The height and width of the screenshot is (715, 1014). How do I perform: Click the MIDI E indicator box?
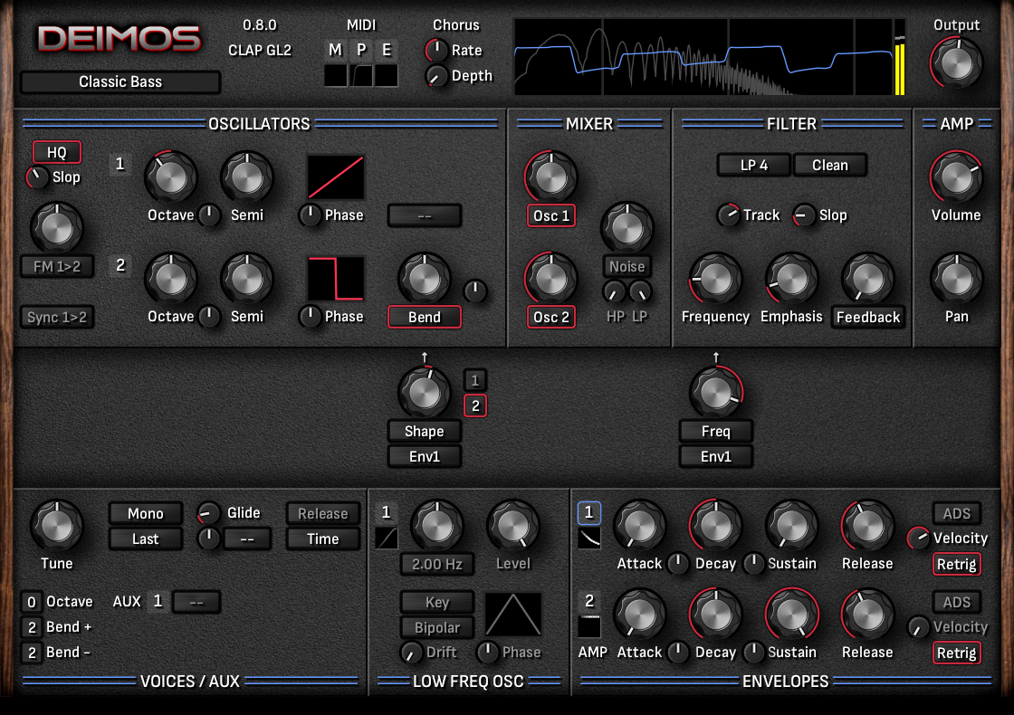click(386, 76)
